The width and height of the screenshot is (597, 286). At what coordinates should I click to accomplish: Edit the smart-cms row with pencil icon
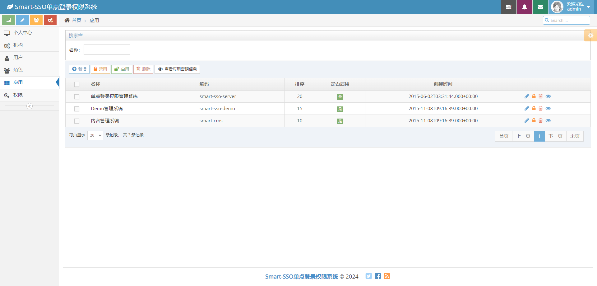(527, 120)
